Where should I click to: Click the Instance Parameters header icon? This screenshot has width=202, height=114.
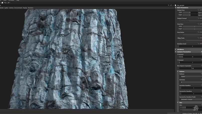click(x=201, y=52)
